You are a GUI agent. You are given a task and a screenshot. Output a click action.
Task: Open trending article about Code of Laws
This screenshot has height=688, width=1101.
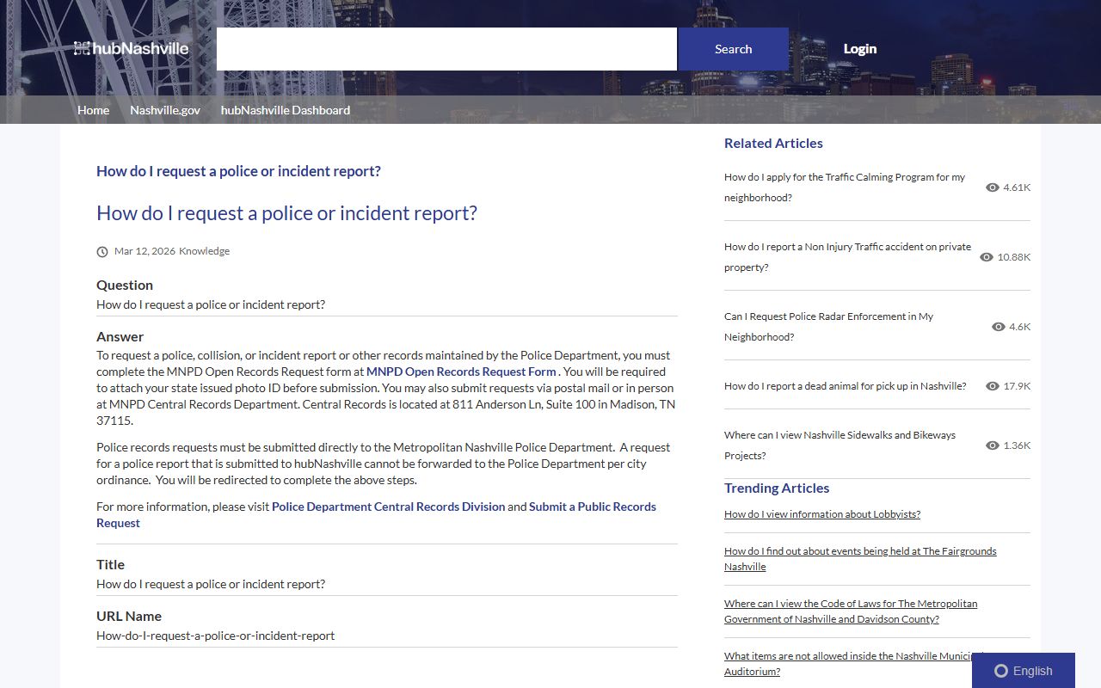851,611
